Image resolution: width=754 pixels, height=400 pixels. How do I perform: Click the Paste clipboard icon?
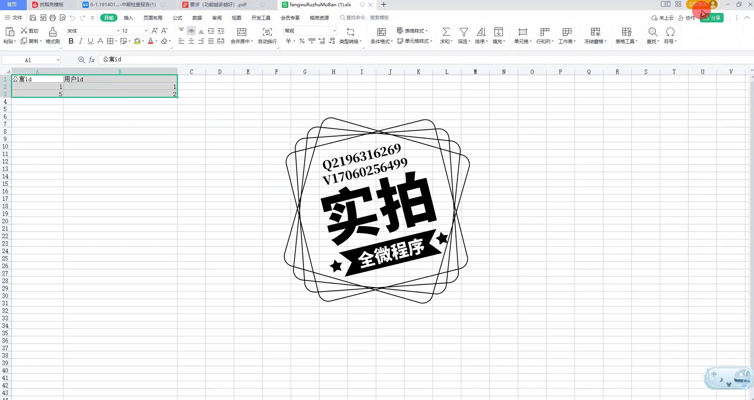click(10, 31)
